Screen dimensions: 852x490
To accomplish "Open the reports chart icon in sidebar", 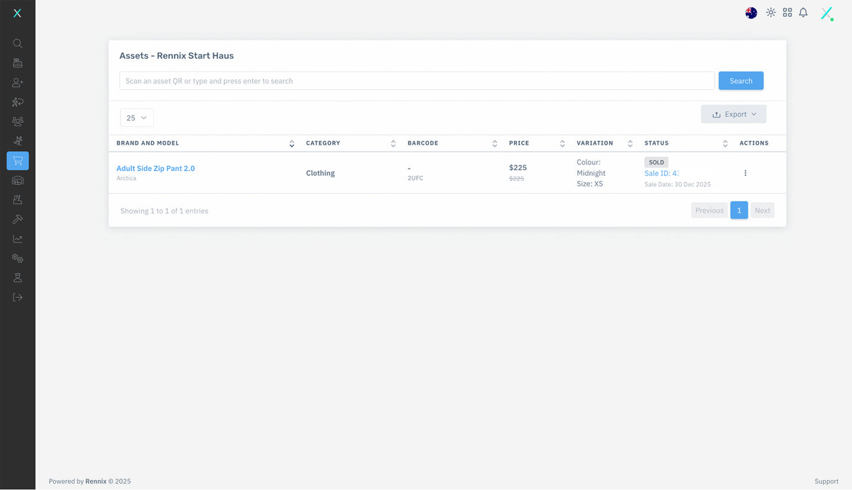I will [18, 239].
